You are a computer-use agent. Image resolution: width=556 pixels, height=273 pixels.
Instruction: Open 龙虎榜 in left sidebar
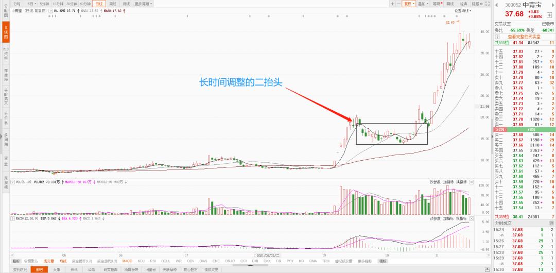pyautogui.click(x=6, y=182)
